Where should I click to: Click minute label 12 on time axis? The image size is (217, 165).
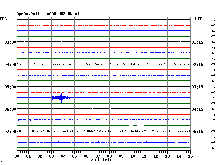coord(156,156)
